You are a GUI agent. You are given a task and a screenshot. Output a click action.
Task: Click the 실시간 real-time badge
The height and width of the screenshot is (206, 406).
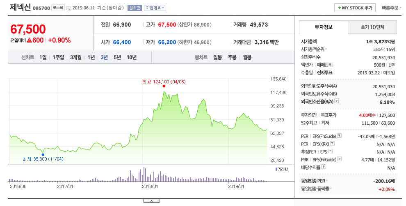(x=135, y=8)
